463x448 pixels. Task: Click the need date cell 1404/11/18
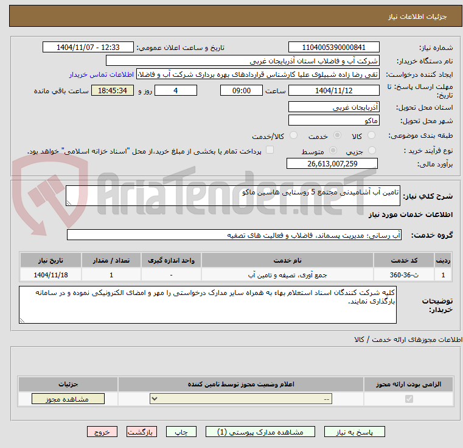click(50, 275)
